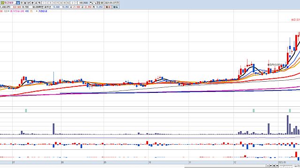Switch chart to yearly (년) period
The width and height of the screenshot is (300, 168).
(29, 3)
